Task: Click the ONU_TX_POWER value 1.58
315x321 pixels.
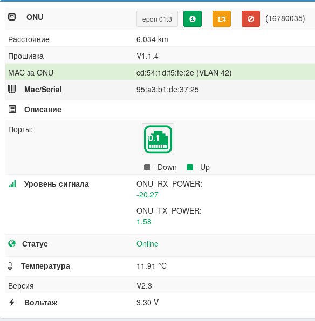Action: pyautogui.click(x=144, y=222)
